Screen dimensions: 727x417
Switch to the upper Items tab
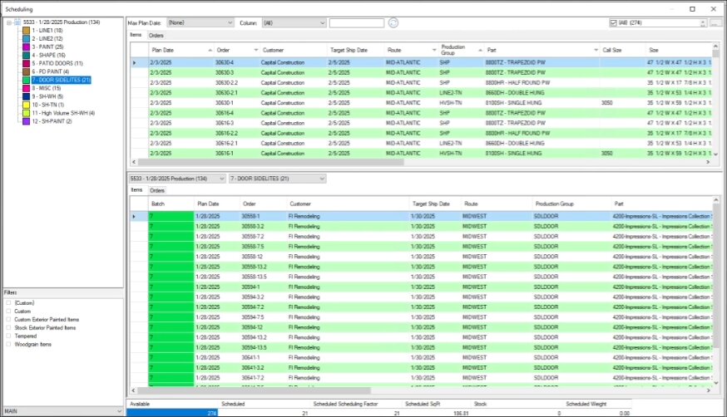coord(136,35)
